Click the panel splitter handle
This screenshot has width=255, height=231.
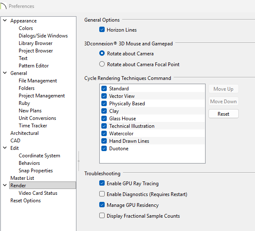[x=78, y=161]
